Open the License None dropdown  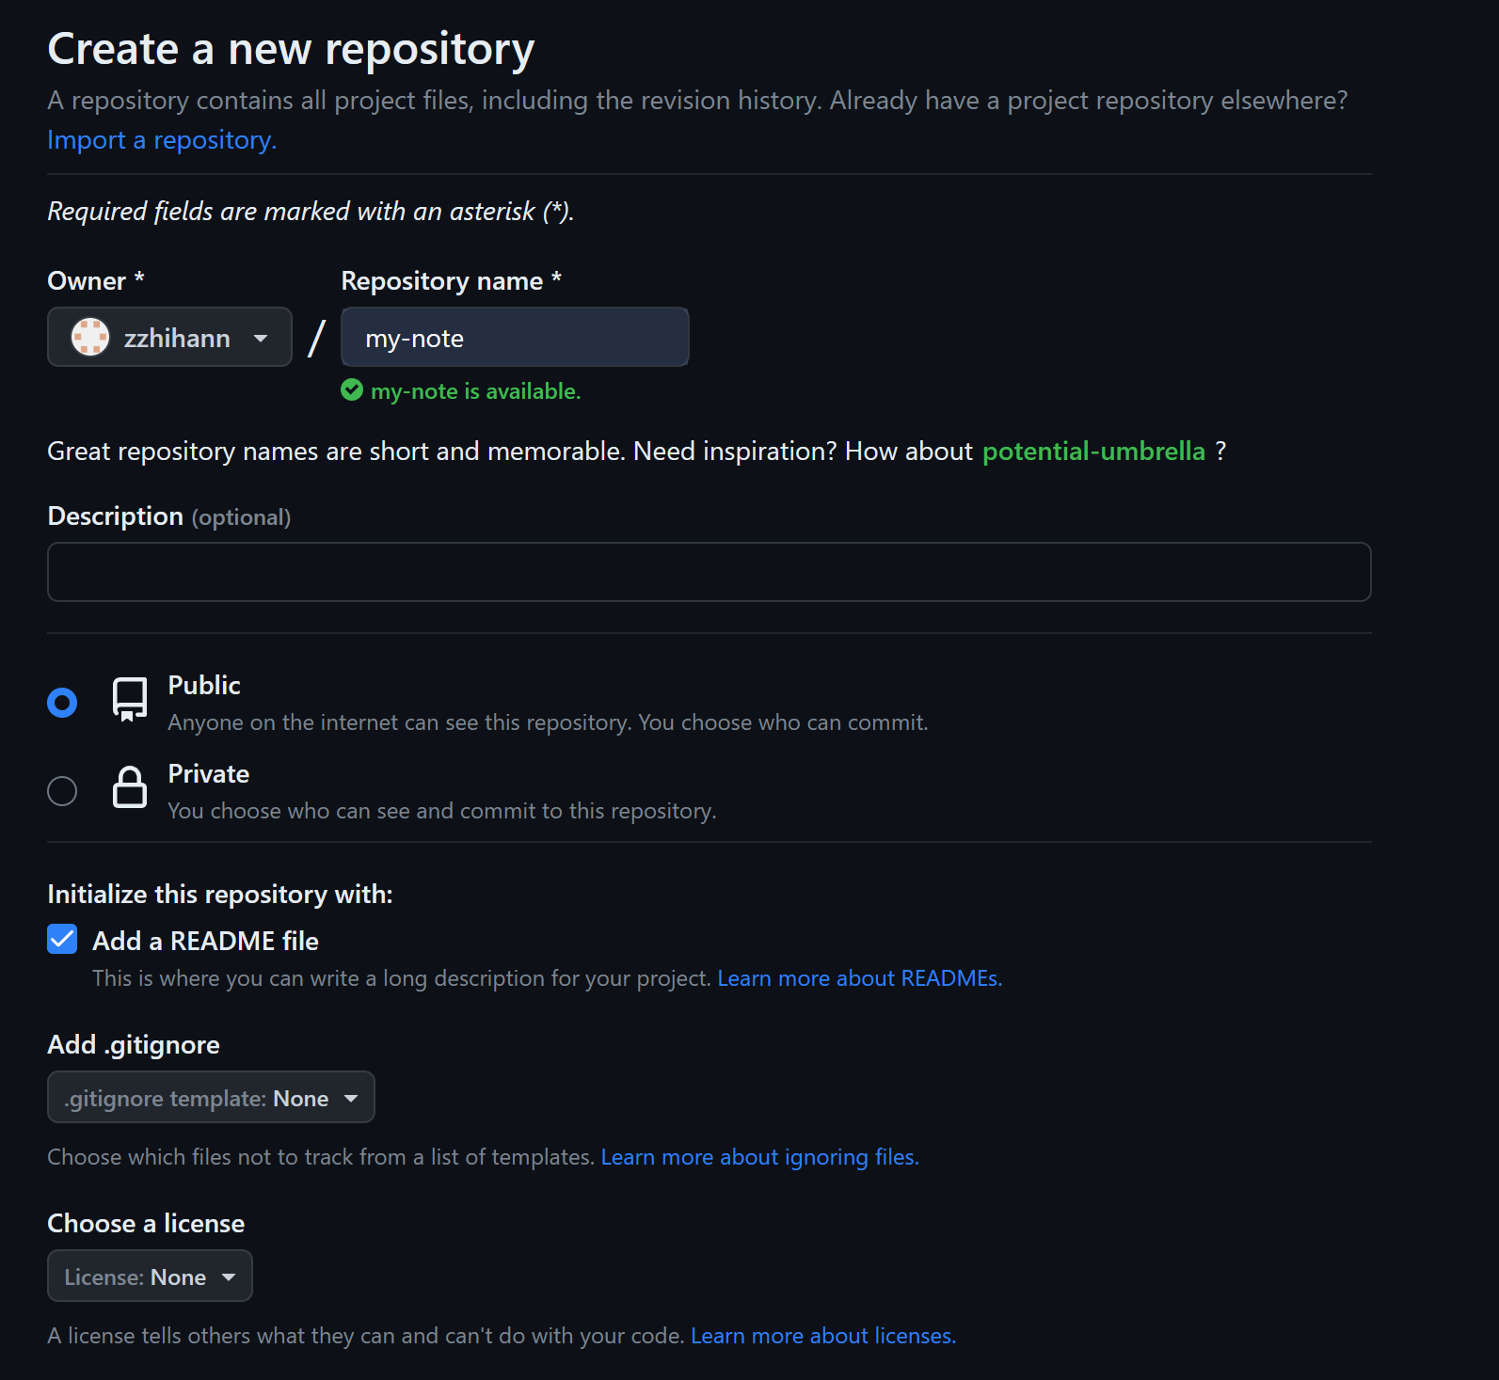click(x=150, y=1277)
